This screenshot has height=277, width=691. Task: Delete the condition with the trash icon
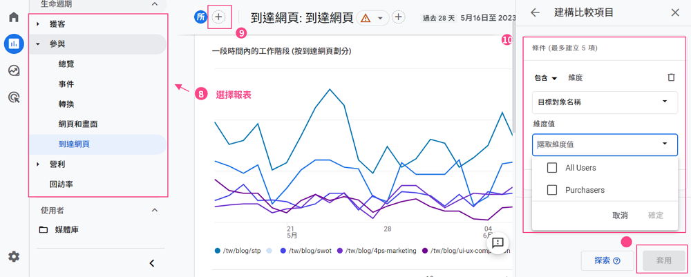pyautogui.click(x=671, y=77)
